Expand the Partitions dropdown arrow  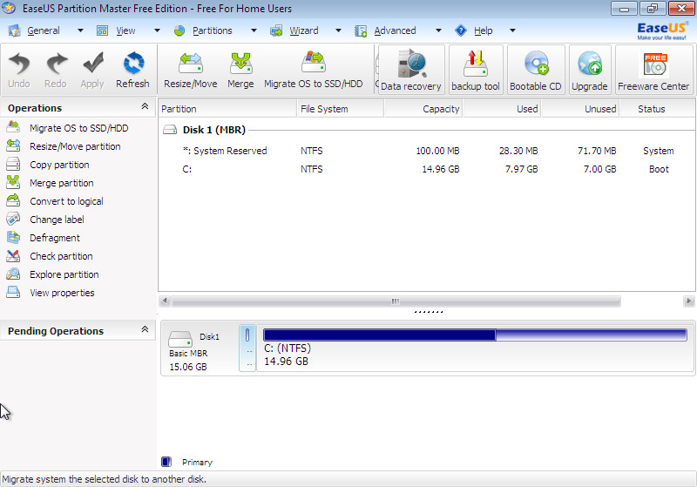[x=254, y=30]
